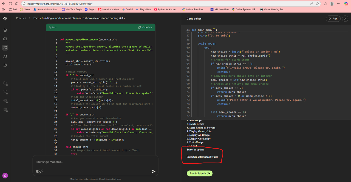Open Python for Hackers bookmark
This screenshot has width=351, height=182.
[166, 9]
